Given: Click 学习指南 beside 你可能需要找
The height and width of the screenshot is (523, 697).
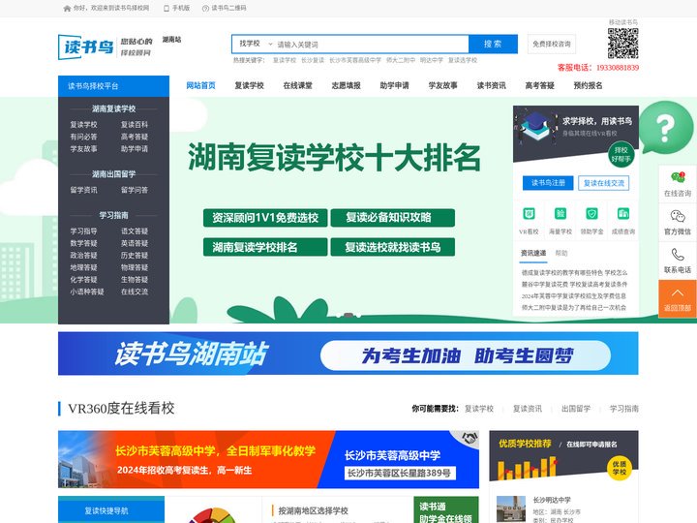Looking at the screenshot, I should tap(624, 409).
